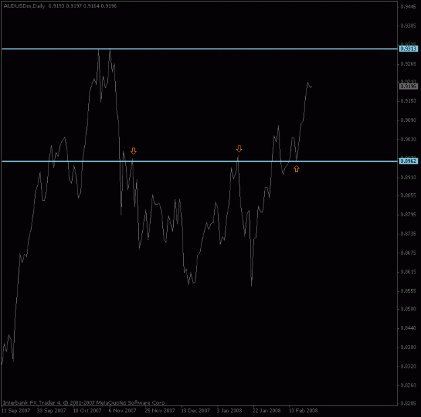
Task: Click the 0.9313 line price tag
Action: click(408, 49)
